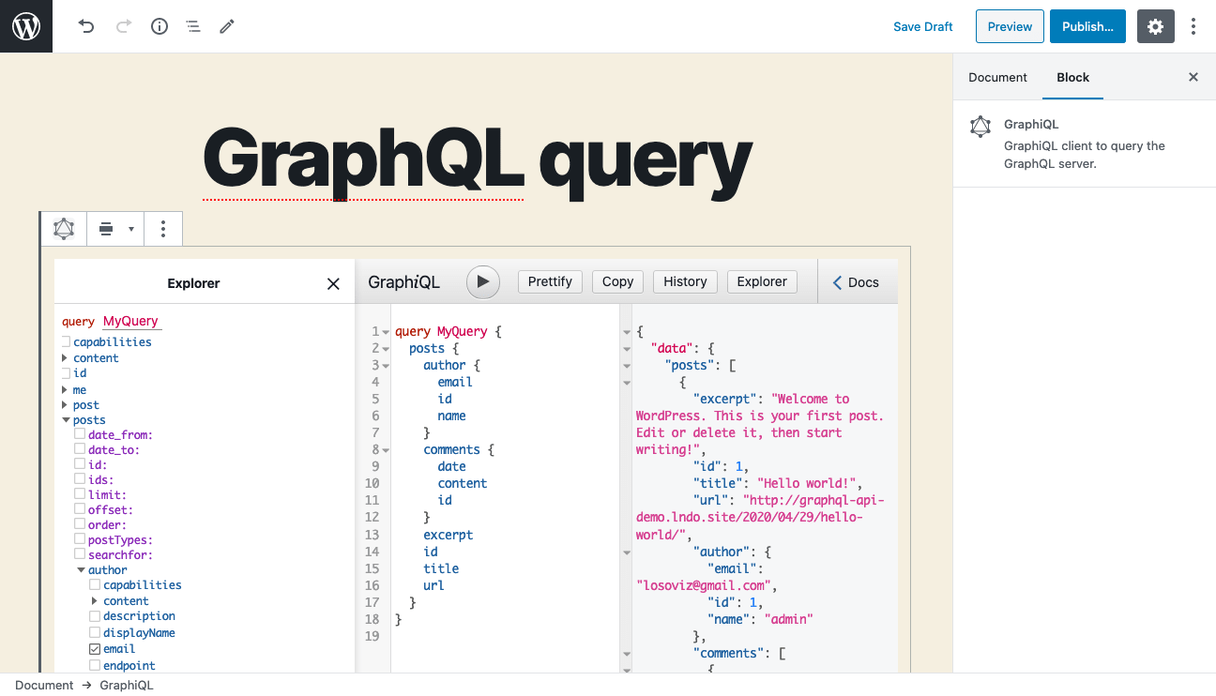Image resolution: width=1216 pixels, height=696 pixels.
Task: Click Document in bottom breadcrumb
Action: point(44,685)
